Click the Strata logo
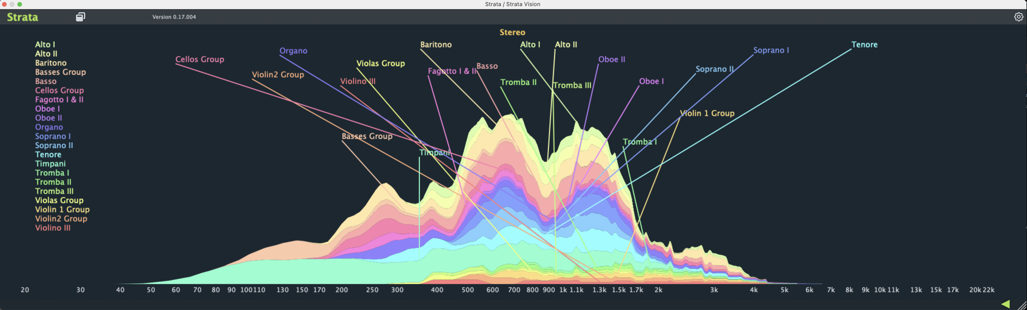Viewport: 1027px width, 310px height. click(23, 17)
